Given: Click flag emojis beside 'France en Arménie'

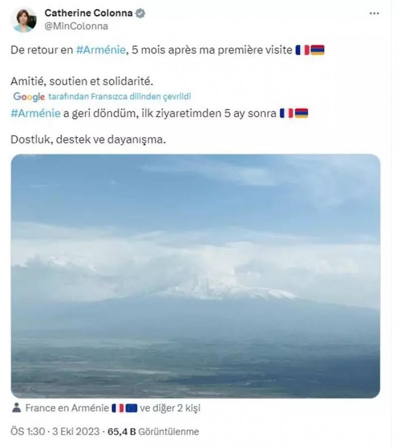Looking at the screenshot, I should tap(124, 409).
